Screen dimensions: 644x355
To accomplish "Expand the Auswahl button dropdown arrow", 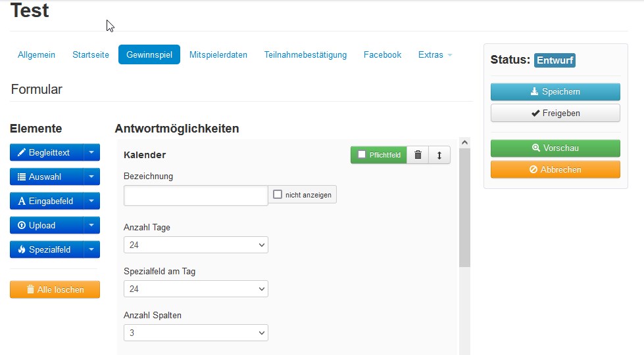I will click(91, 177).
